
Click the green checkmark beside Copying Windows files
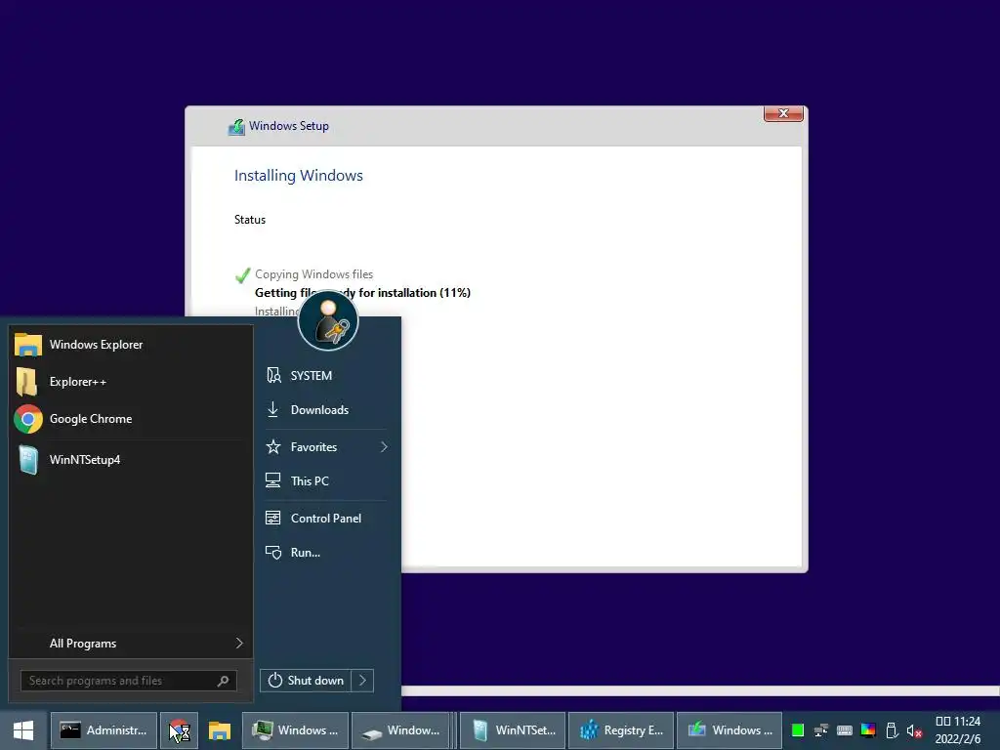point(242,275)
